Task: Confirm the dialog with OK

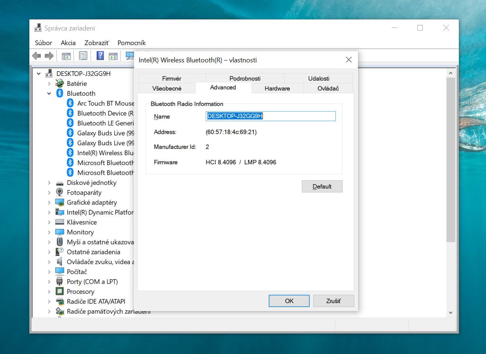Action: pos(289,301)
